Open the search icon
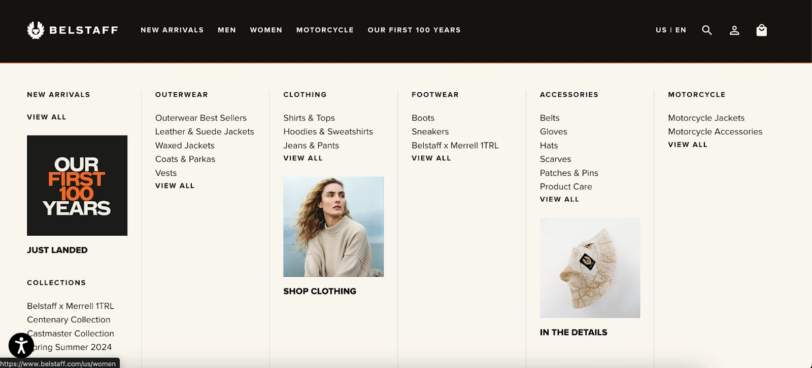Image resolution: width=812 pixels, height=368 pixels. pyautogui.click(x=706, y=30)
